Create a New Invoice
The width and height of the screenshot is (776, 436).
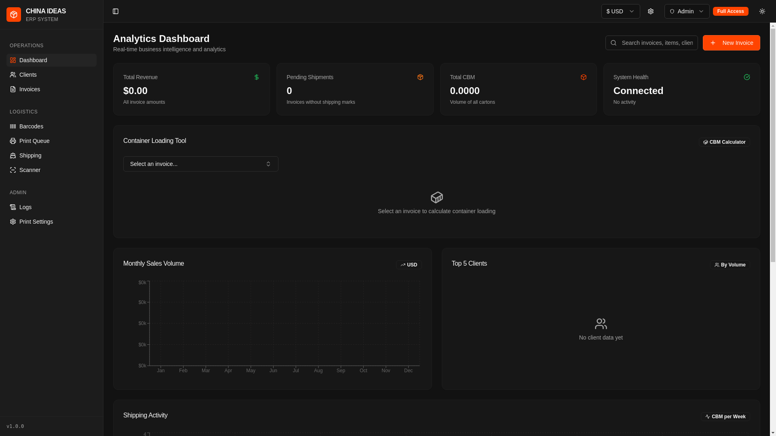click(732, 43)
